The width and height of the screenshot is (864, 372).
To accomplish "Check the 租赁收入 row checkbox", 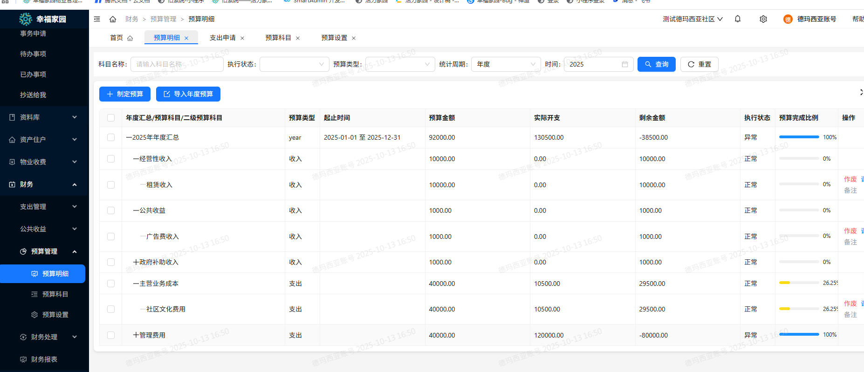I will (x=111, y=185).
